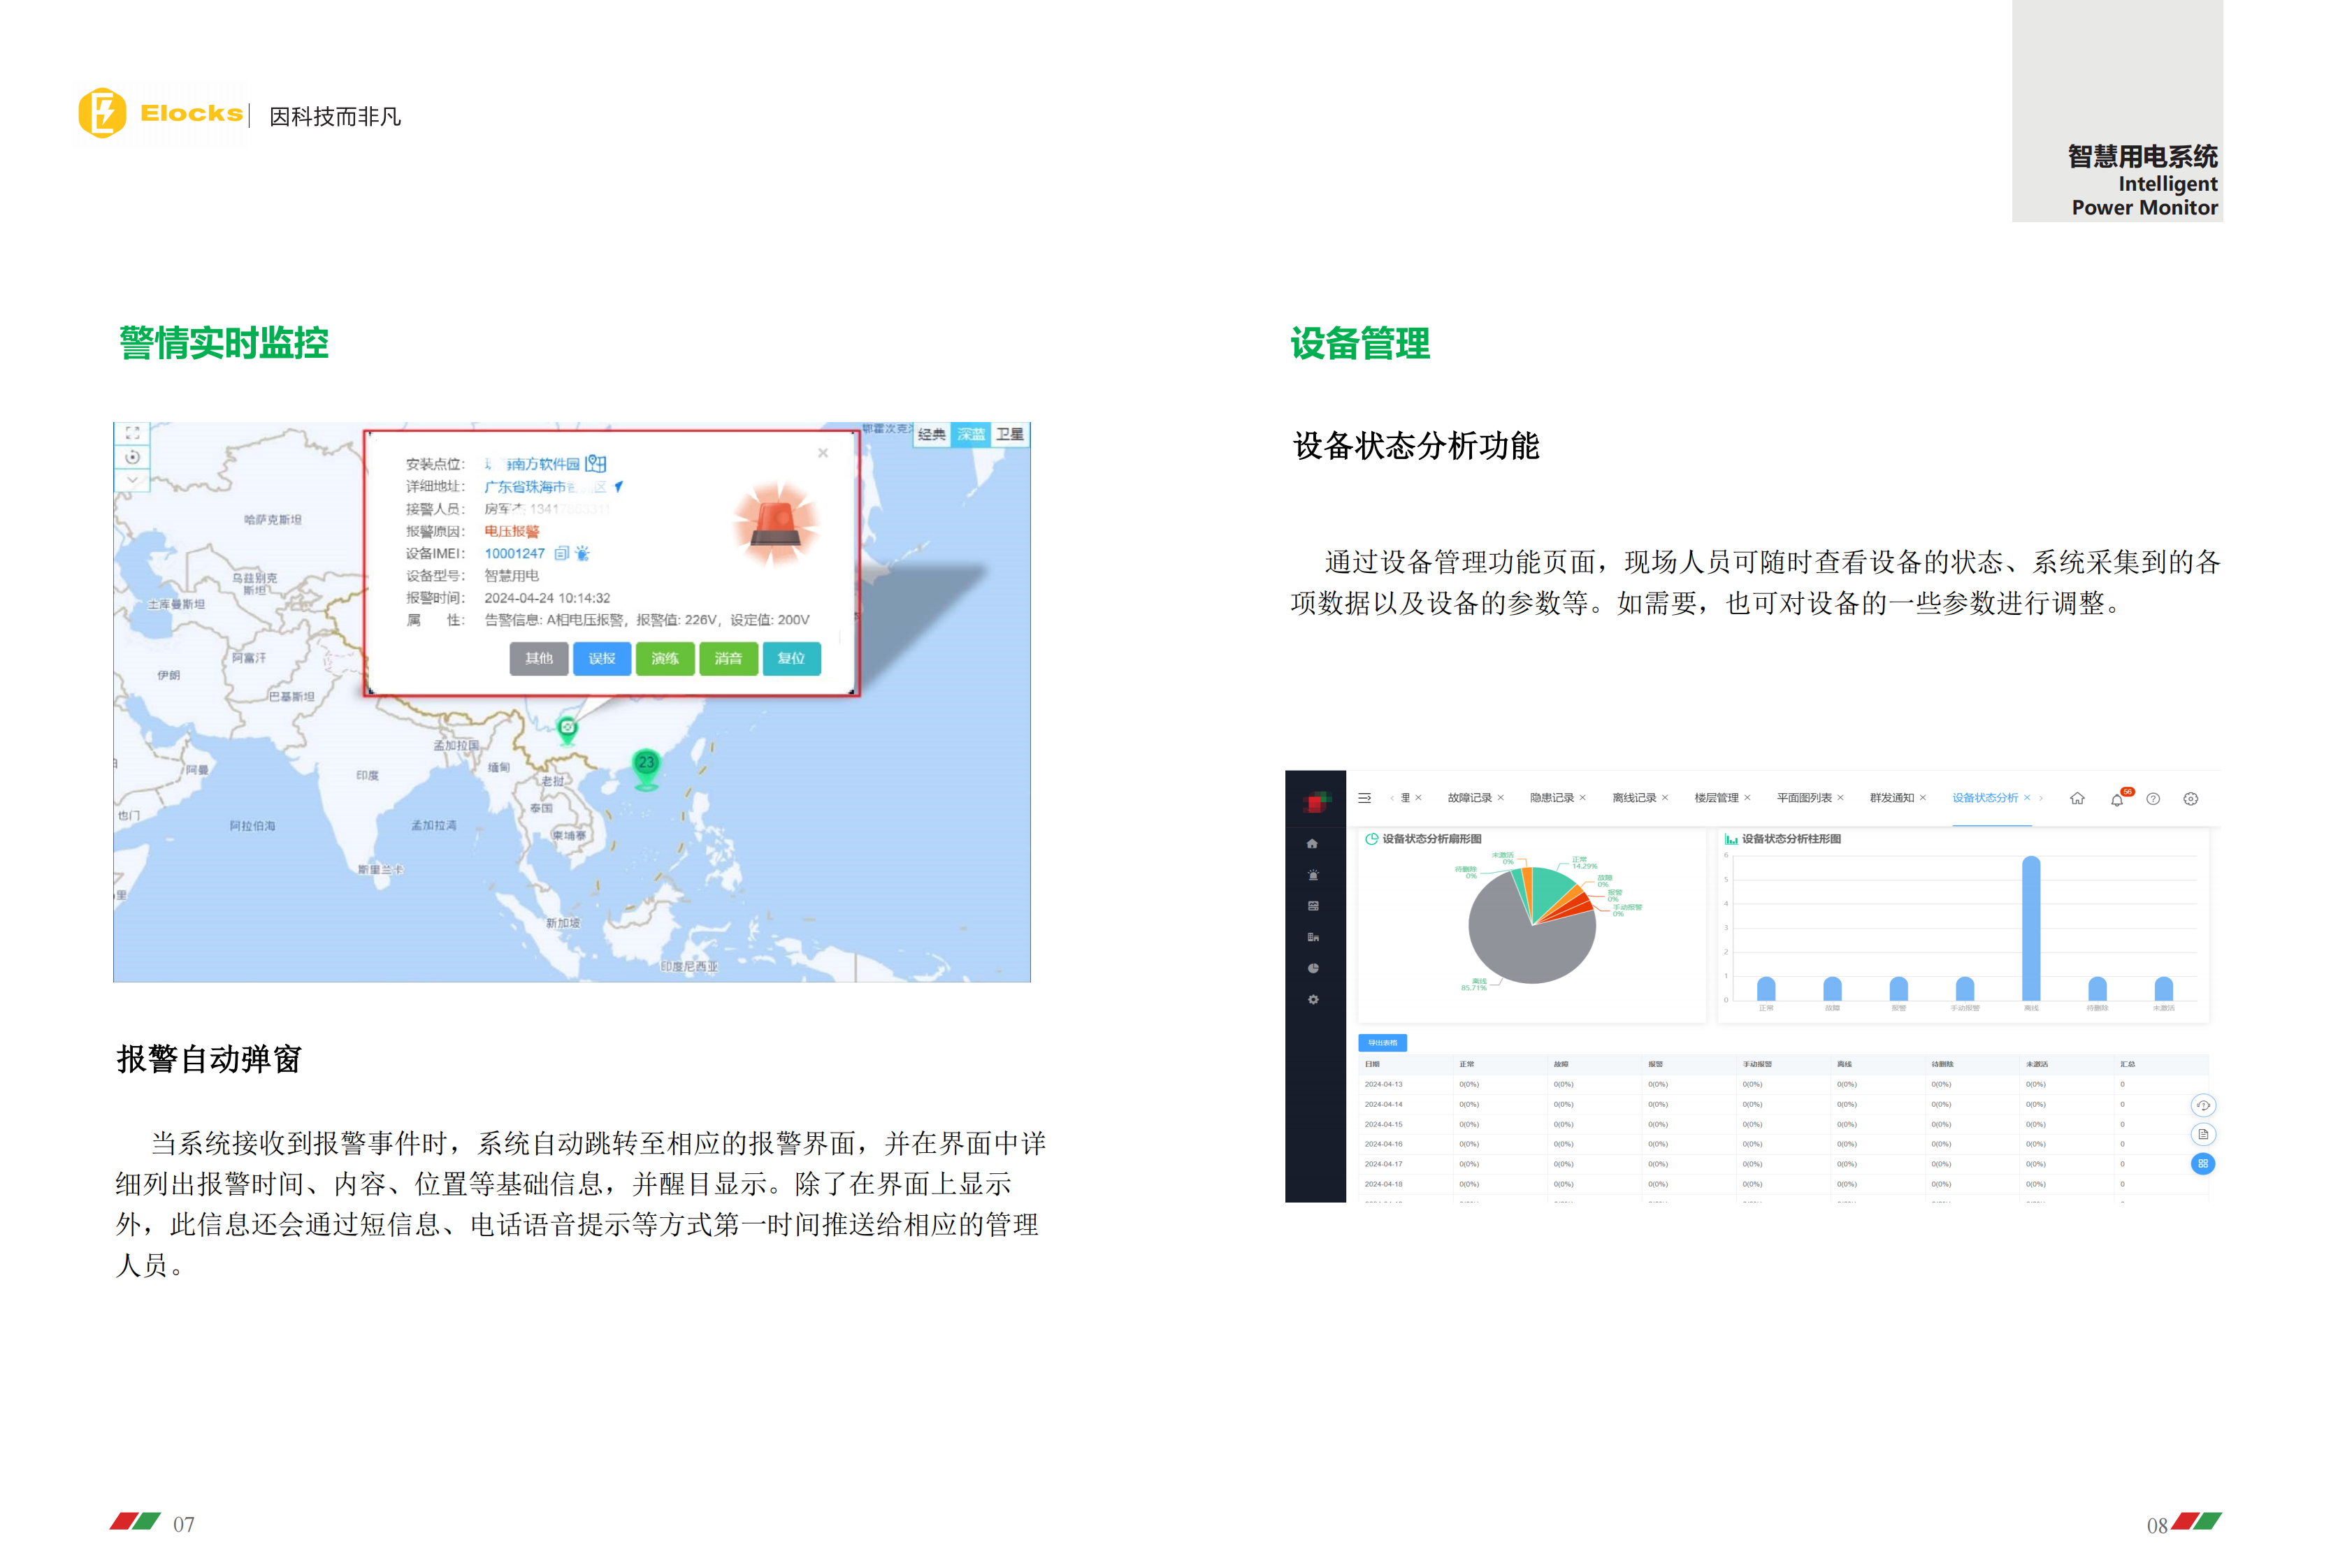Open the top bar settings gear
Screen dimensions: 2331x1568
2190,799
